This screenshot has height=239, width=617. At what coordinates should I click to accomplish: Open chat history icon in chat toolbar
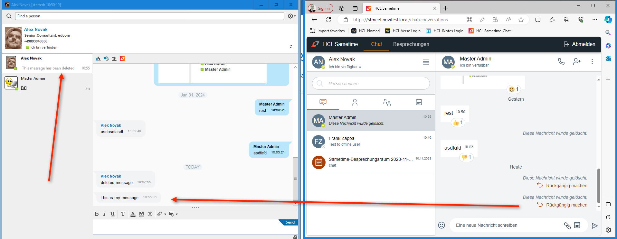click(x=106, y=59)
